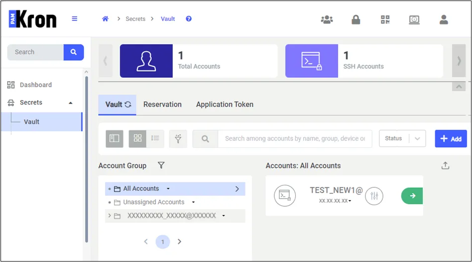Open the advanced filter funnel icon in toolbar
Screen dimensions: 472x262
pyautogui.click(x=178, y=138)
